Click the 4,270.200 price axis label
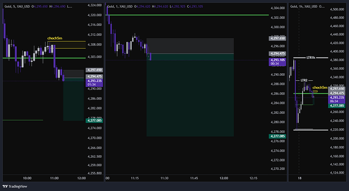Image resolution: width=349 pixels, height=191 pixels. 278,169
